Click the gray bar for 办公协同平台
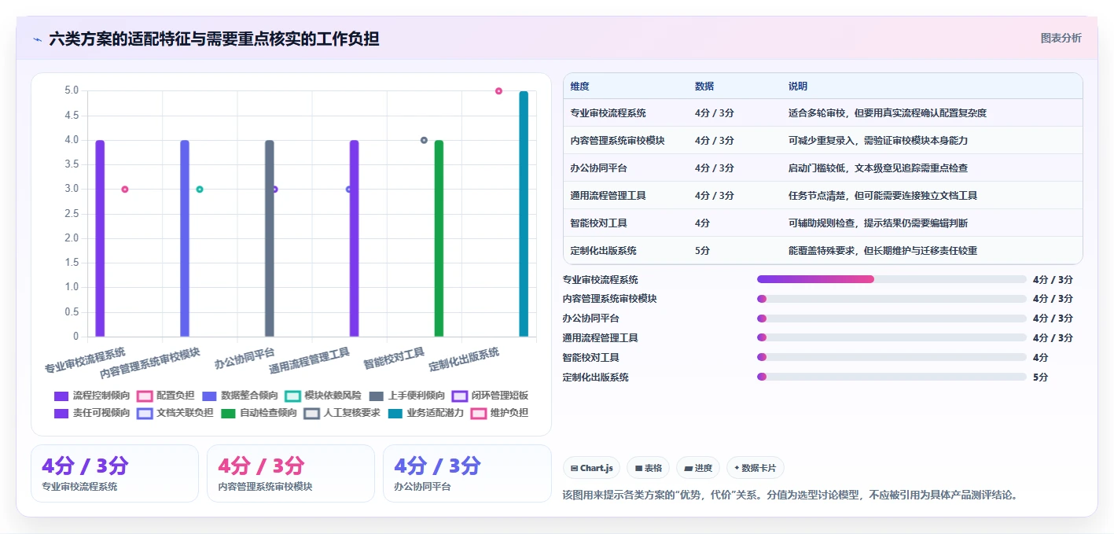The width and height of the screenshot is (1114, 534). point(270,238)
